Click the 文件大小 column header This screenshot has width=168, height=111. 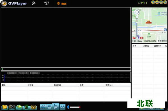pyautogui.click(x=109, y=85)
